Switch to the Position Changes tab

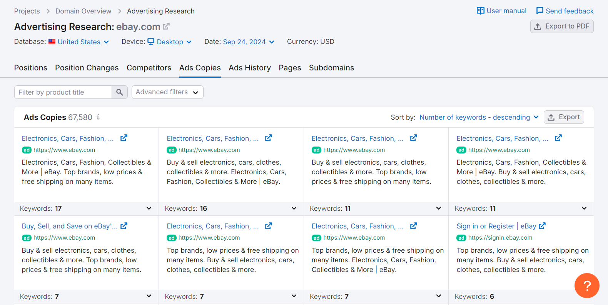pos(87,68)
